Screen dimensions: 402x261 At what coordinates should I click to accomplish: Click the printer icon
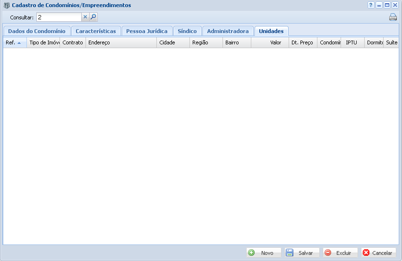[x=393, y=17]
